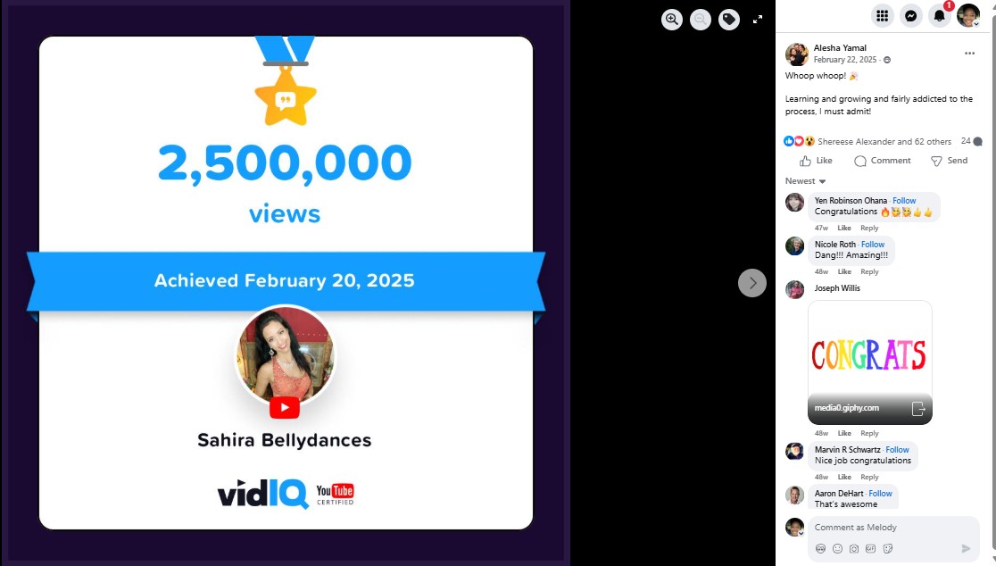Open the notifications bell

[x=940, y=16]
